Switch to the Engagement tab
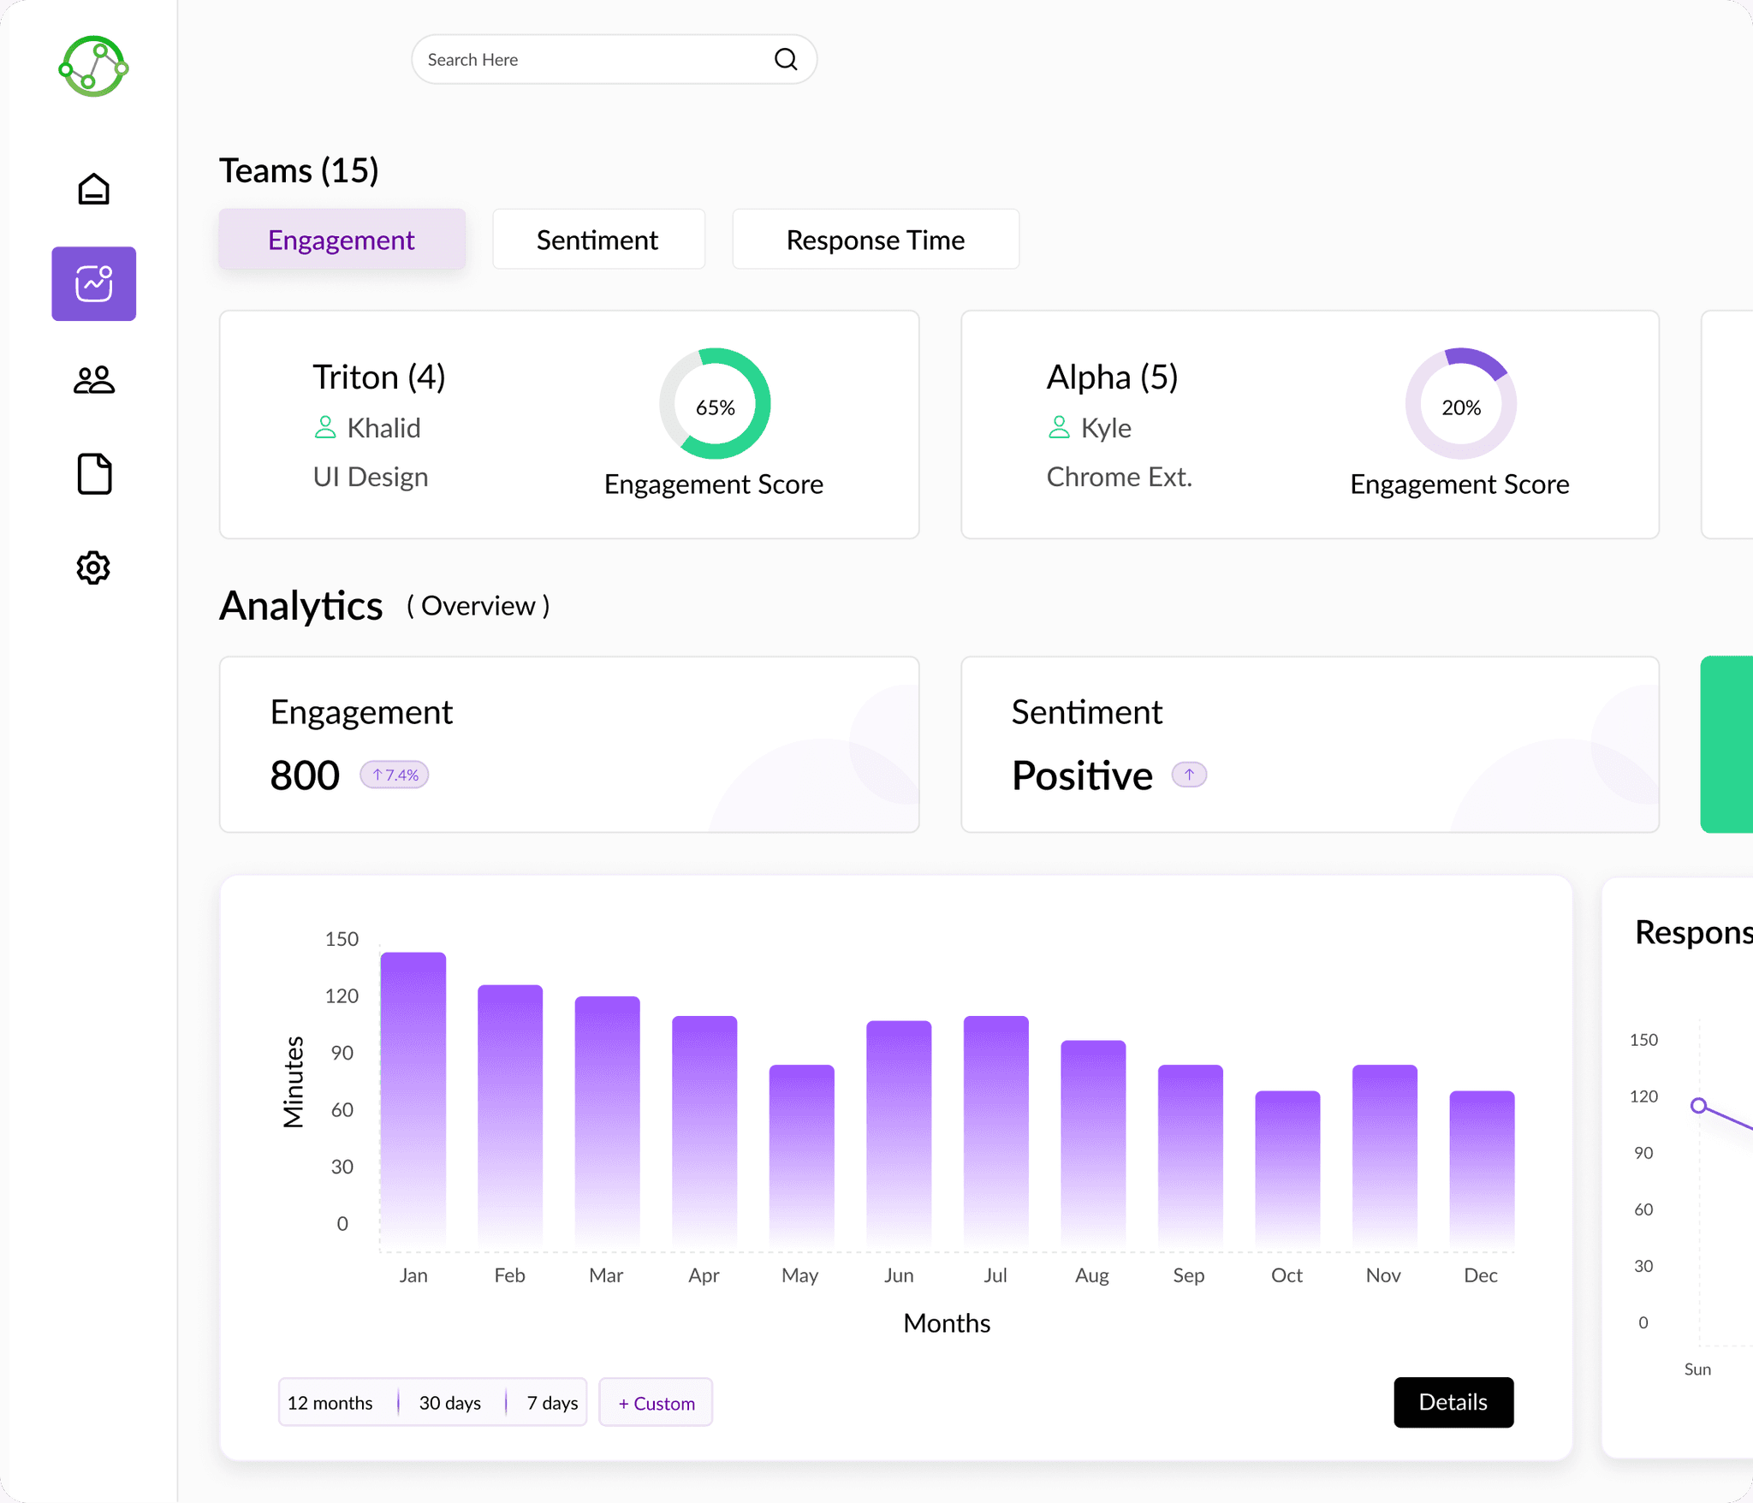 (x=342, y=239)
